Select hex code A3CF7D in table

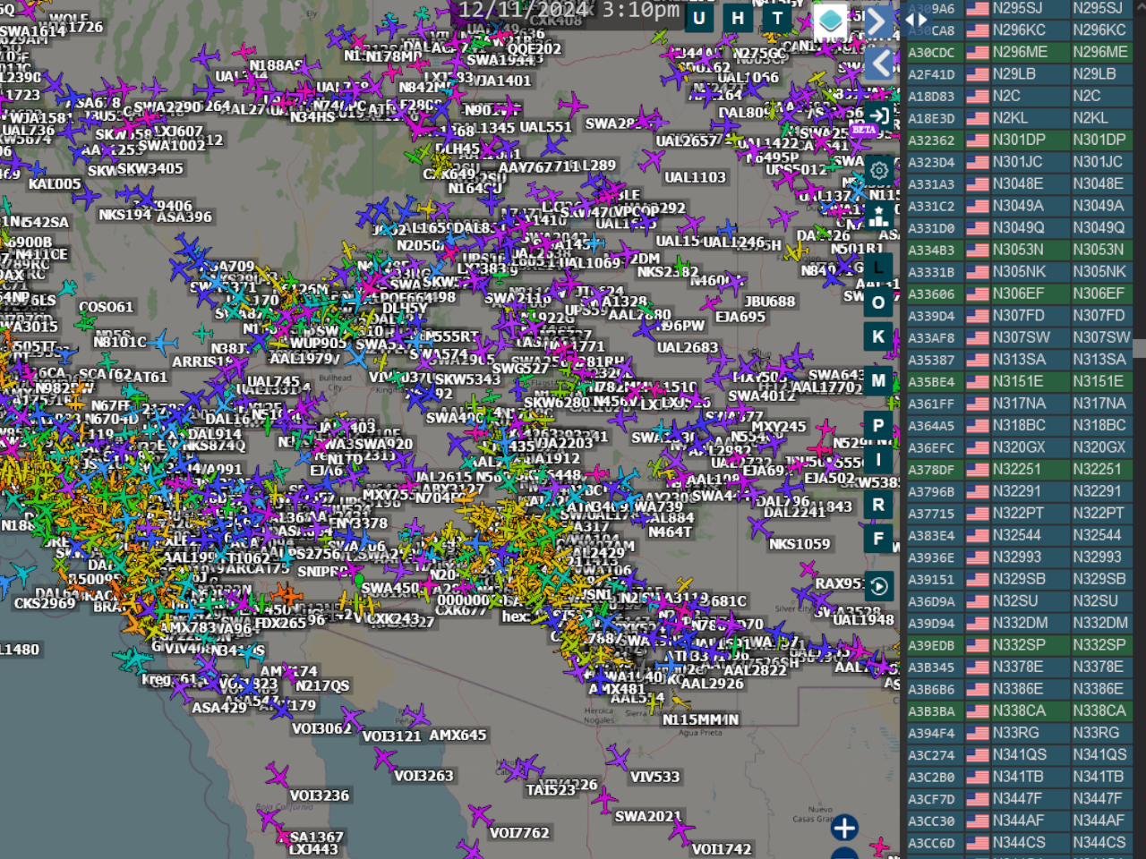click(932, 799)
